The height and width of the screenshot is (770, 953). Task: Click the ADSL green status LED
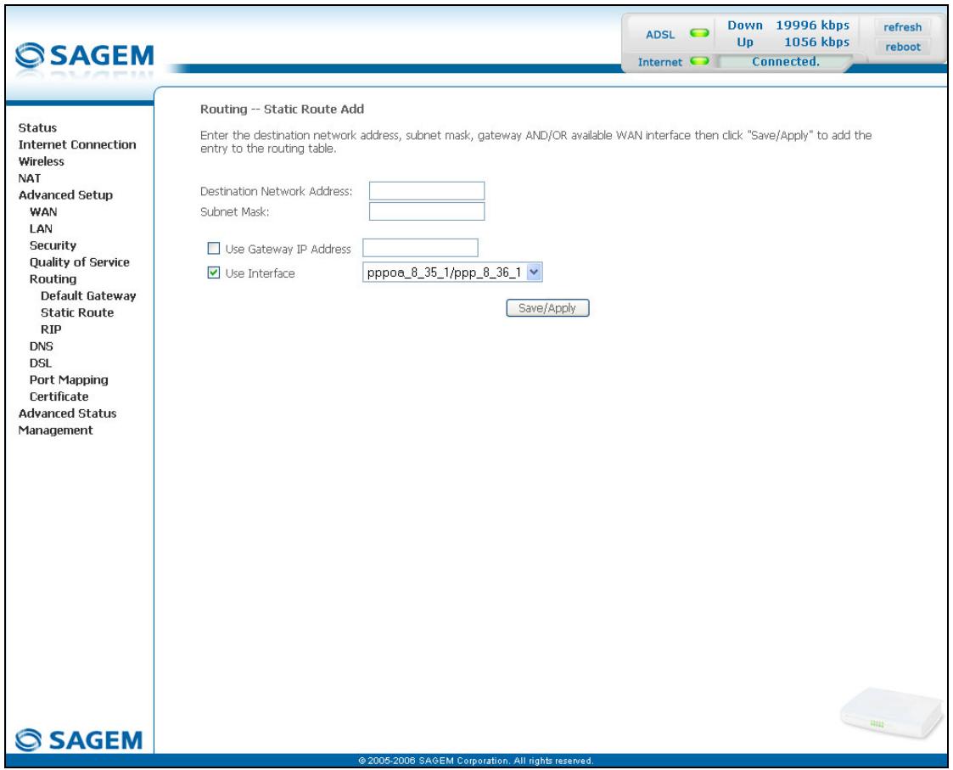(699, 33)
